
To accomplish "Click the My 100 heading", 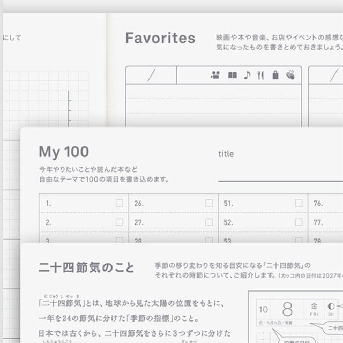I will tap(64, 152).
